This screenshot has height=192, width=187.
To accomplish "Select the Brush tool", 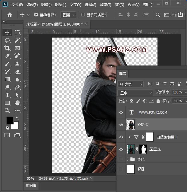I will (x=7, y=64).
